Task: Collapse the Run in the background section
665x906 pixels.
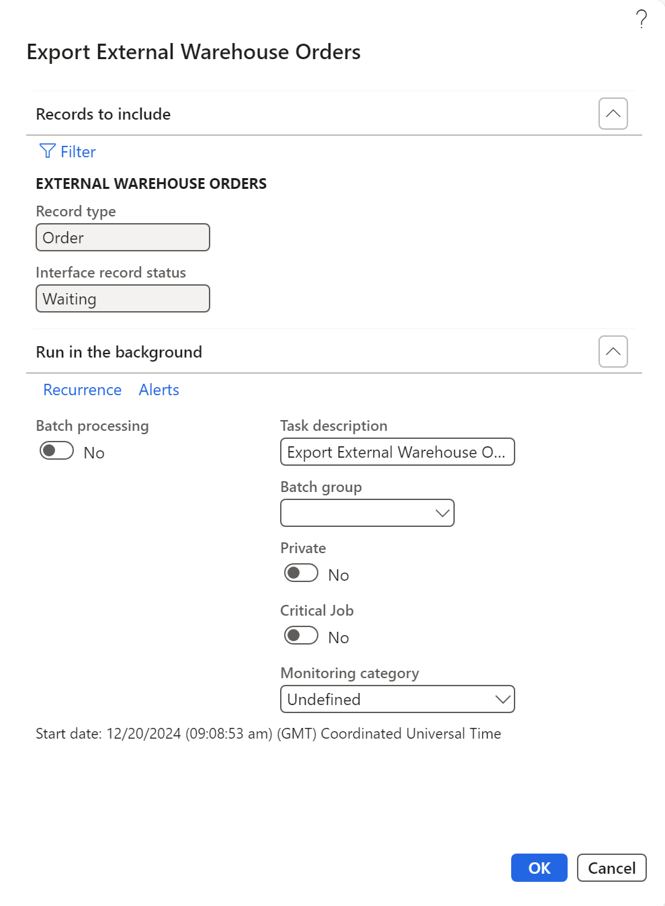Action: tap(613, 352)
